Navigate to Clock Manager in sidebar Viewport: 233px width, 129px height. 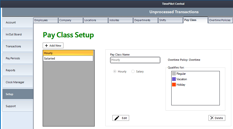(17, 82)
